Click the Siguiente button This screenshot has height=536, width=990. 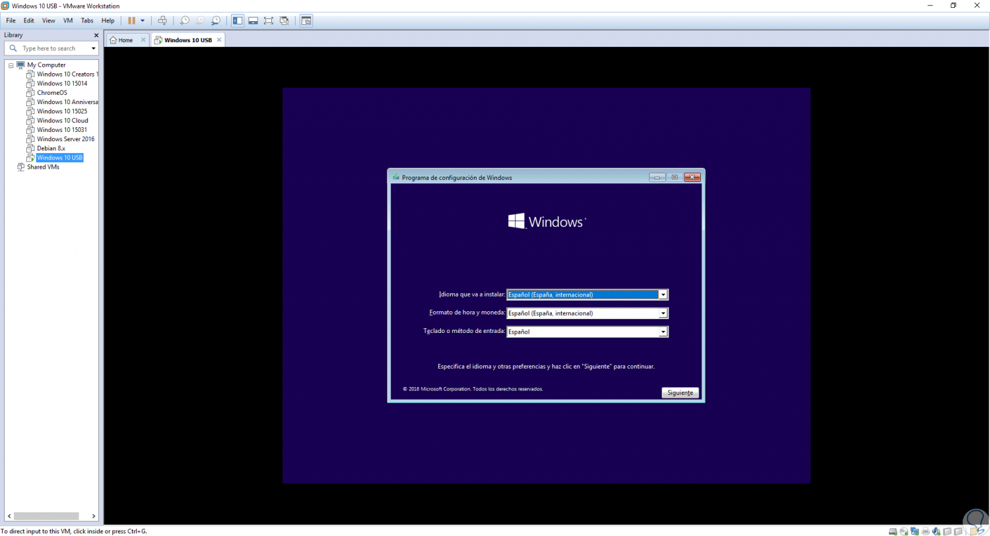pyautogui.click(x=680, y=392)
